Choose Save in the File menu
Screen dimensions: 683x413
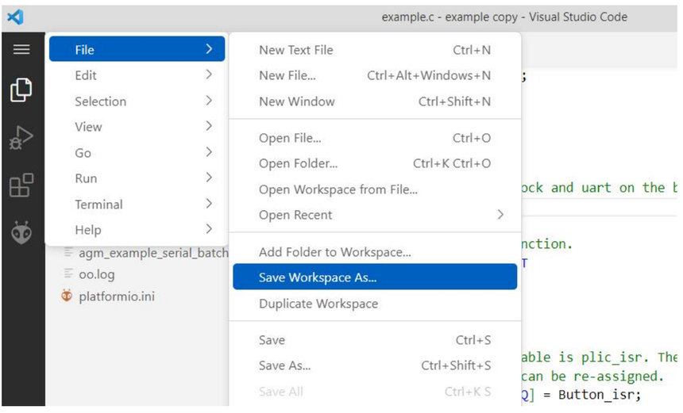(375, 340)
